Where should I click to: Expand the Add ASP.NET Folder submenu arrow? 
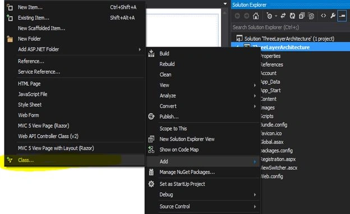click(x=140, y=49)
